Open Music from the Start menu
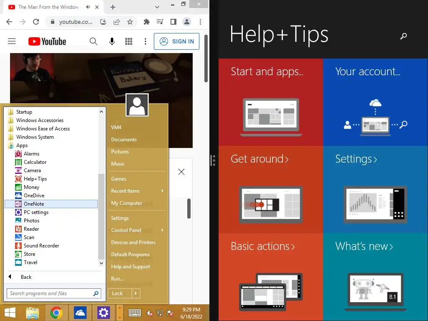Viewport: 428px width, 321px height. click(117, 164)
